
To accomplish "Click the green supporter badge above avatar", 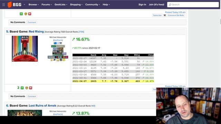I will point(58,46).
